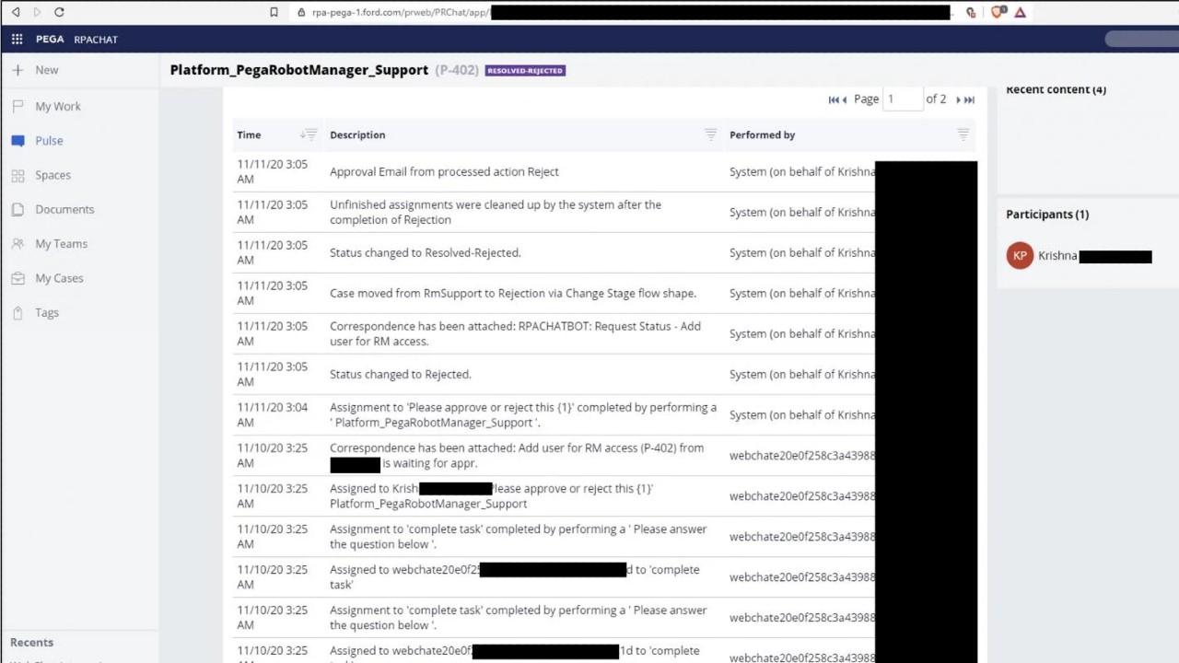
Task: Click the My Cases icon
Action: click(18, 278)
